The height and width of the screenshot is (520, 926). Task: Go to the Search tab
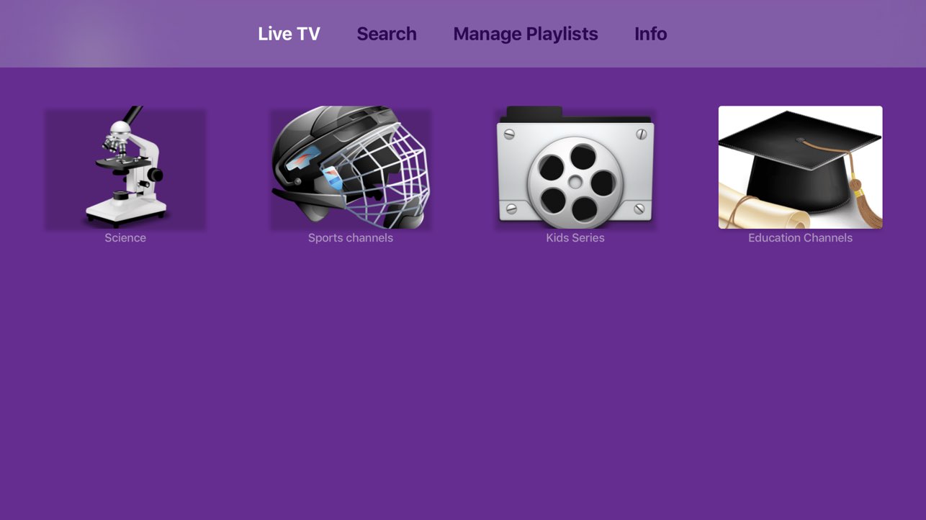click(x=387, y=34)
